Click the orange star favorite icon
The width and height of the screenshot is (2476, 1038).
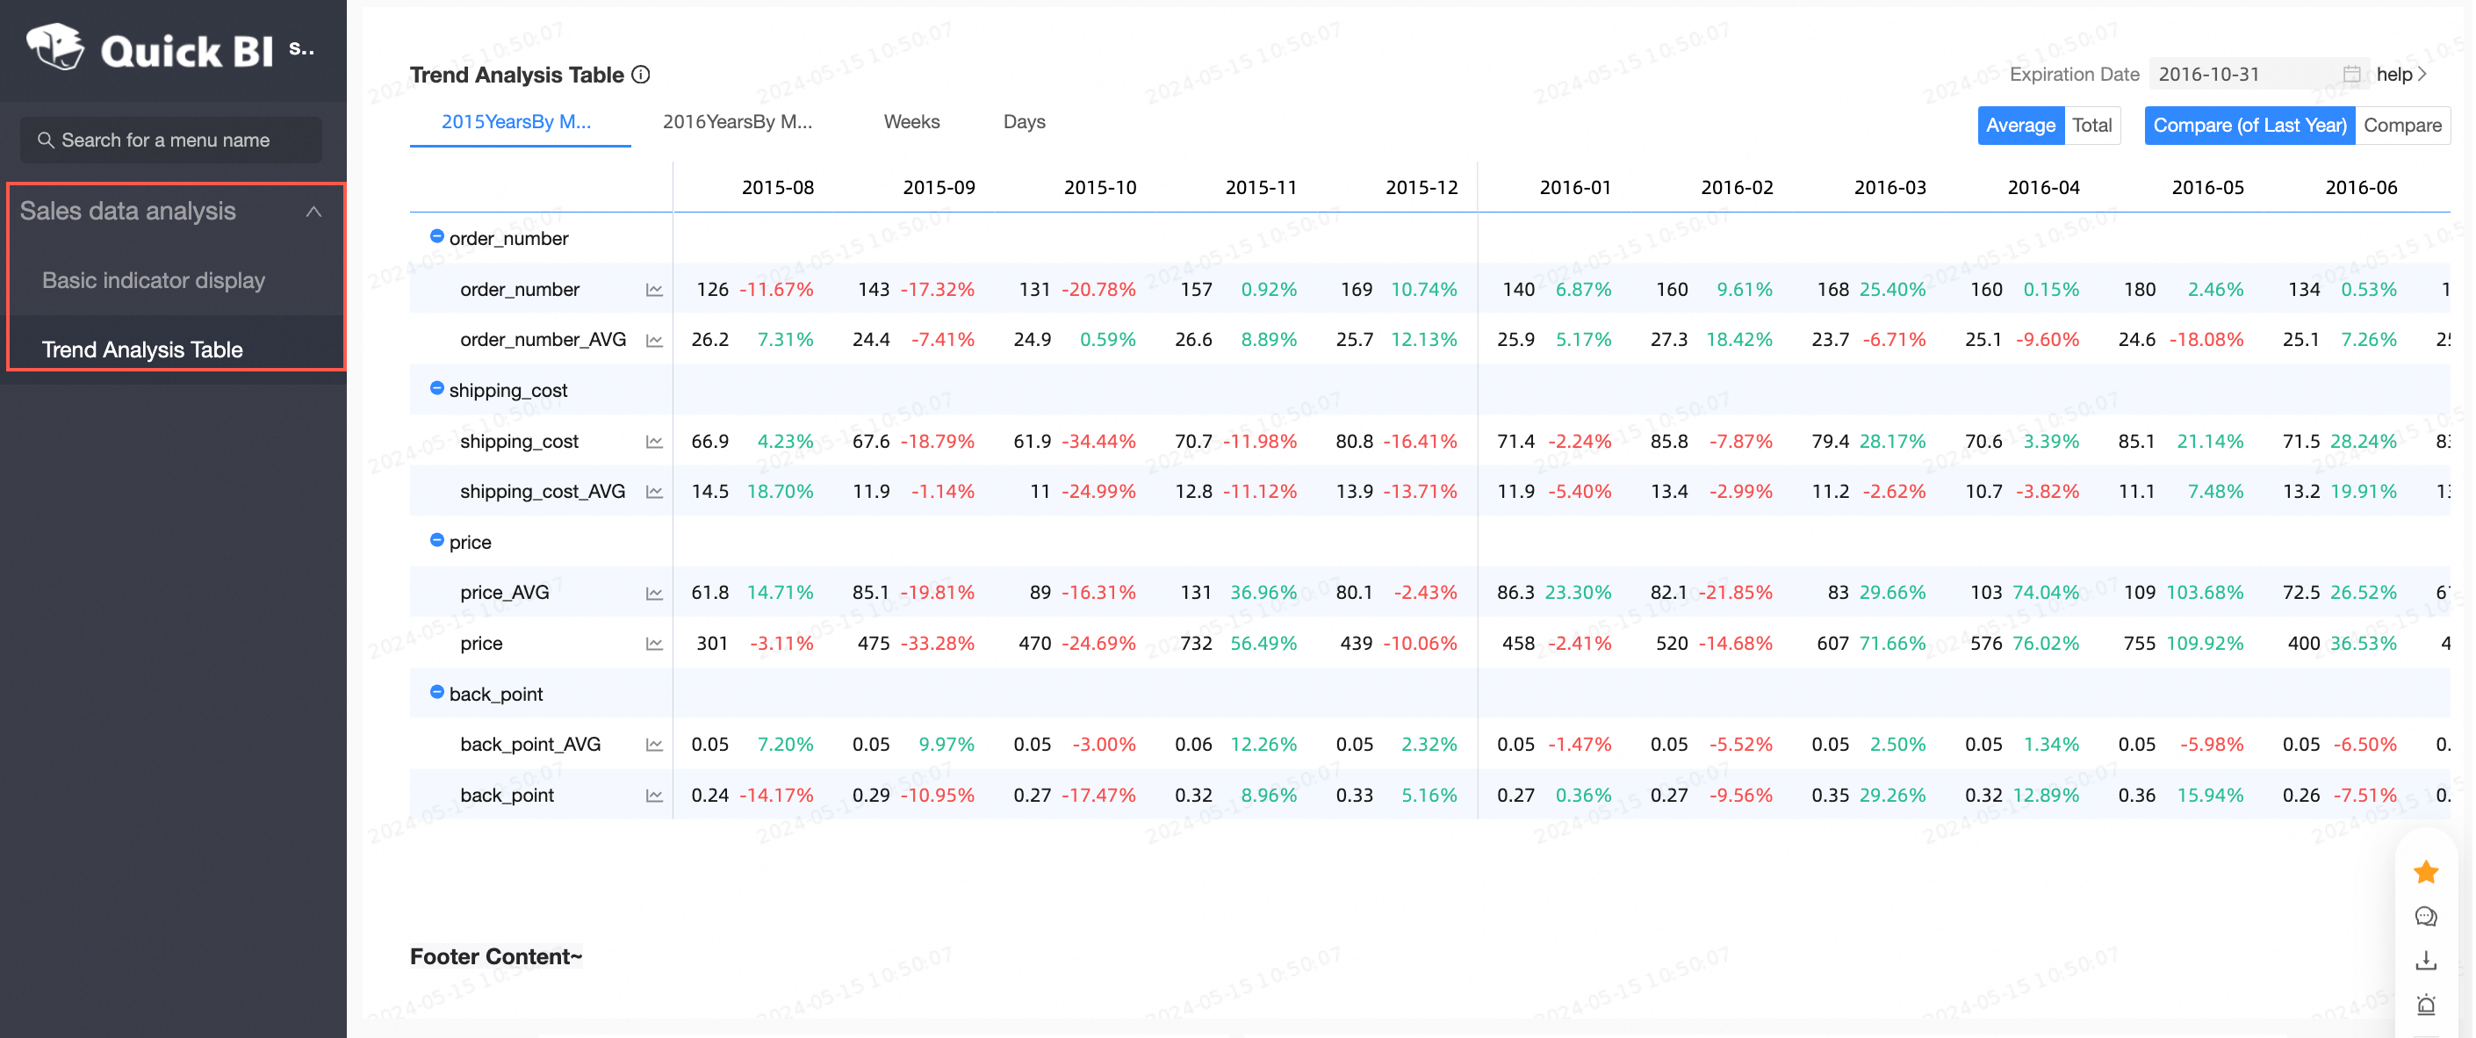tap(2425, 872)
